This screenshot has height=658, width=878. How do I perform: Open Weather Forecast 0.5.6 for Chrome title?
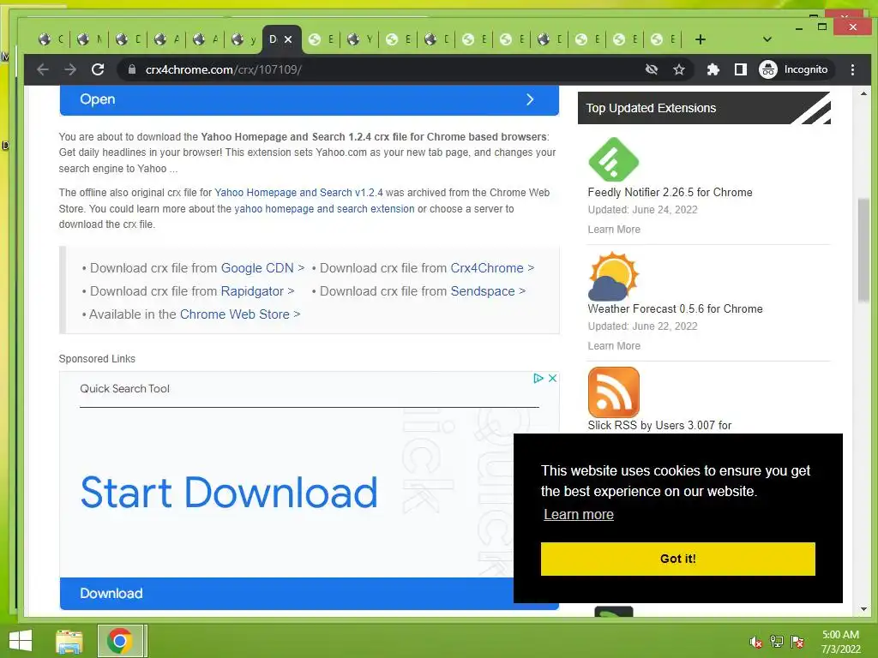pyautogui.click(x=675, y=308)
